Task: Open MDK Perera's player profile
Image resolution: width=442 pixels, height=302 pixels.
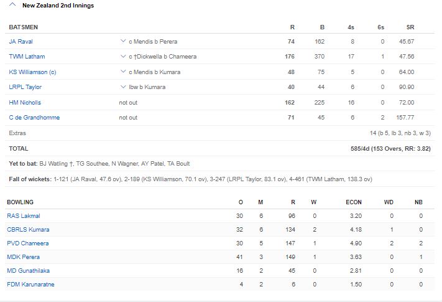Action: (24, 257)
